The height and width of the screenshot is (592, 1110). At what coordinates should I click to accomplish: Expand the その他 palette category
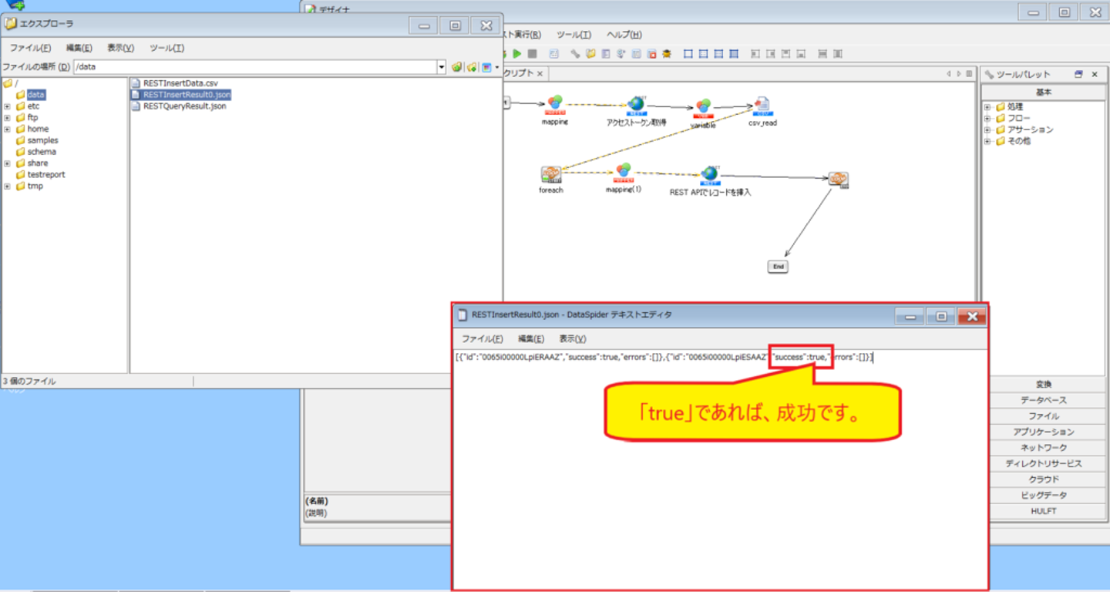coord(987,142)
